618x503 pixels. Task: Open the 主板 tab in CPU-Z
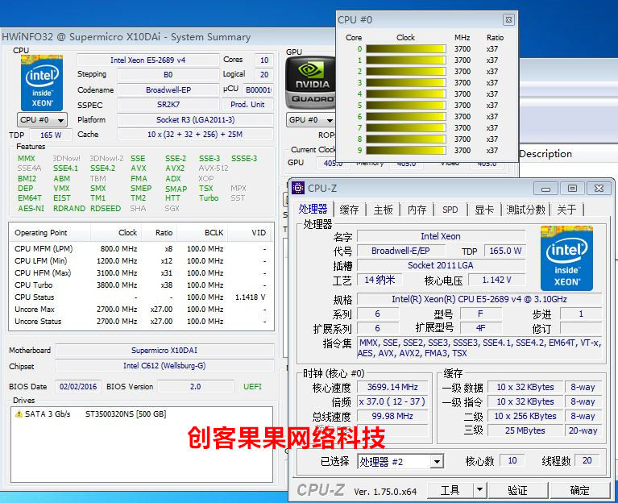[x=383, y=210]
